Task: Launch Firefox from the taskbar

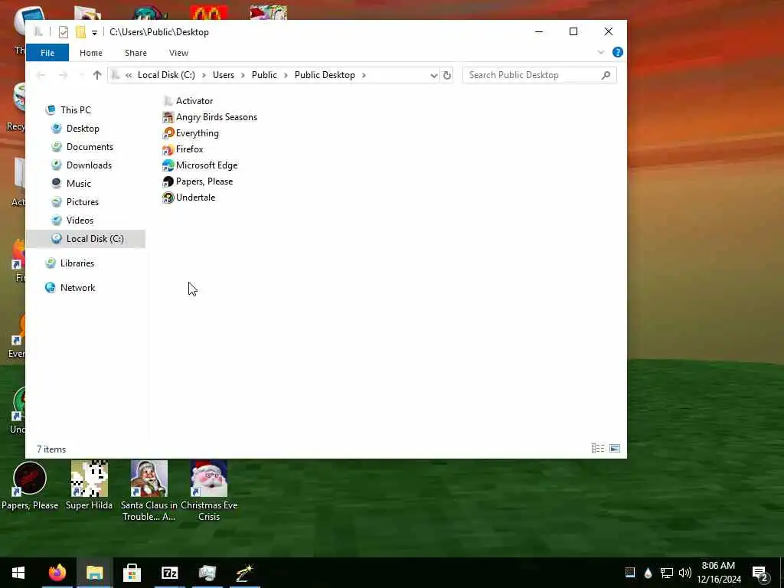Action: (x=57, y=573)
